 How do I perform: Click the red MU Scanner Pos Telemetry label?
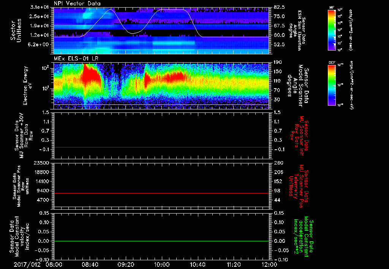pos(299,186)
